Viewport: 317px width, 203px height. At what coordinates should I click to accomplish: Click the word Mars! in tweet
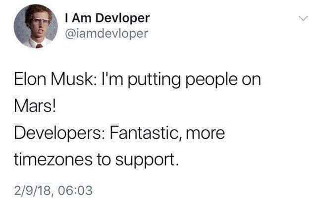click(x=35, y=106)
